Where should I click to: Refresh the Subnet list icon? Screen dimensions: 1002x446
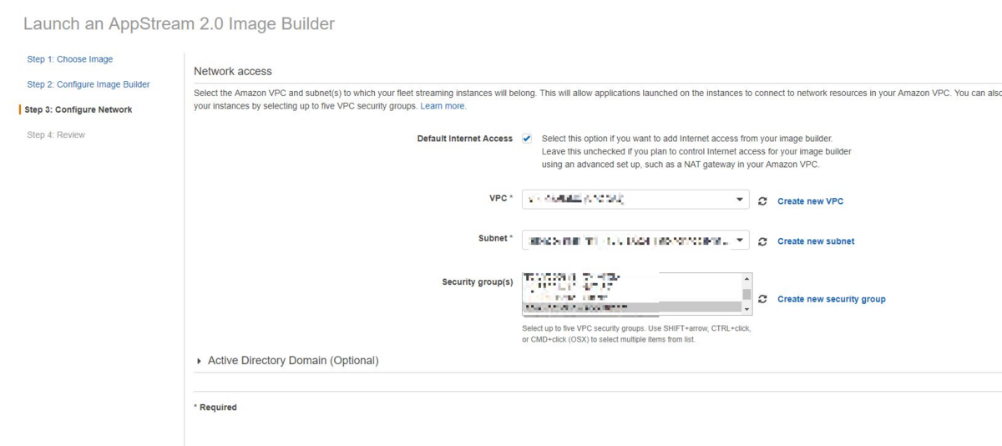(x=762, y=241)
